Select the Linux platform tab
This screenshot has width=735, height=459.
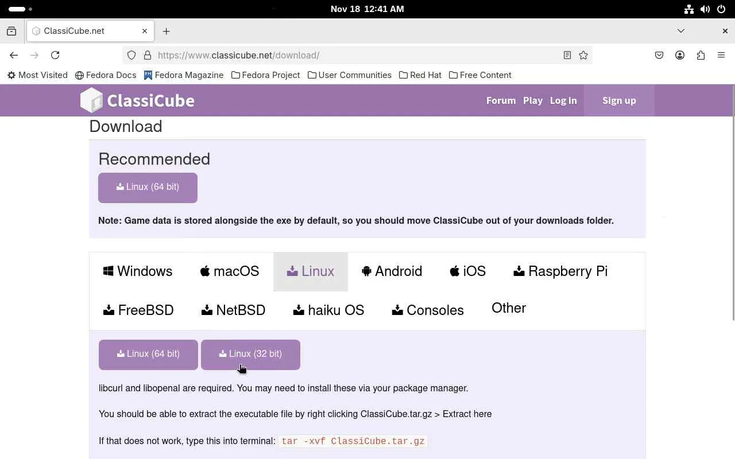tap(311, 271)
